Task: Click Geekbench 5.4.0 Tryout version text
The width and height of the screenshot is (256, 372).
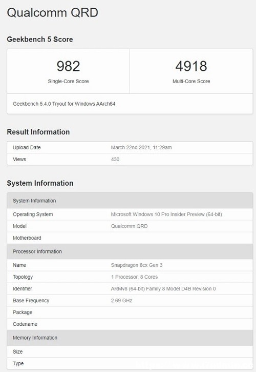Action: 64,104
